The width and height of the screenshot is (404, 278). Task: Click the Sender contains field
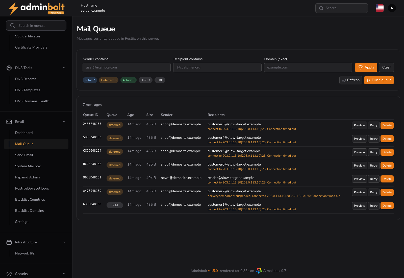(x=127, y=67)
